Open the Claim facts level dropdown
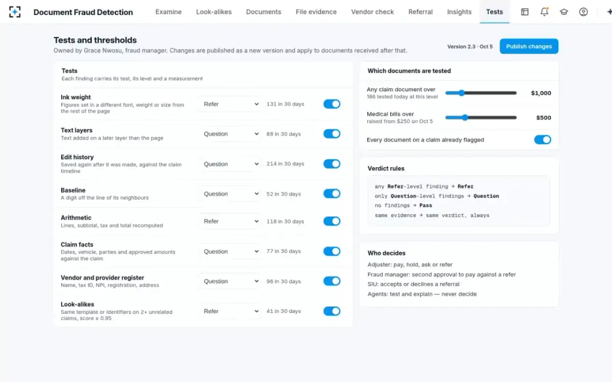The image size is (612, 382). click(231, 251)
